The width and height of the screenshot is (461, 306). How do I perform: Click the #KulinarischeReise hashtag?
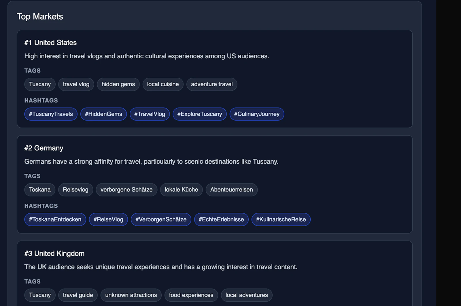[281, 219]
